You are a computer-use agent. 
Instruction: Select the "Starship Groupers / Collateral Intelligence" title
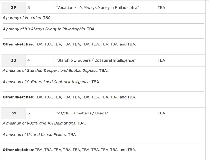96,60
